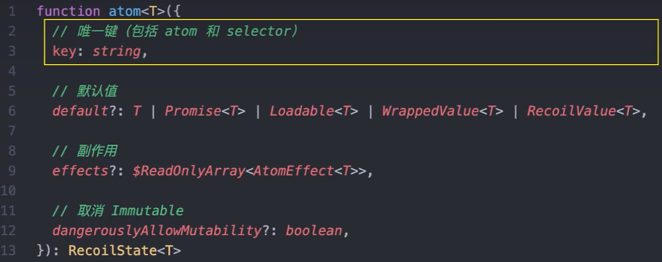662x262 pixels.
Task: Click the 'WrappedValue<T>' type
Action: pos(442,111)
